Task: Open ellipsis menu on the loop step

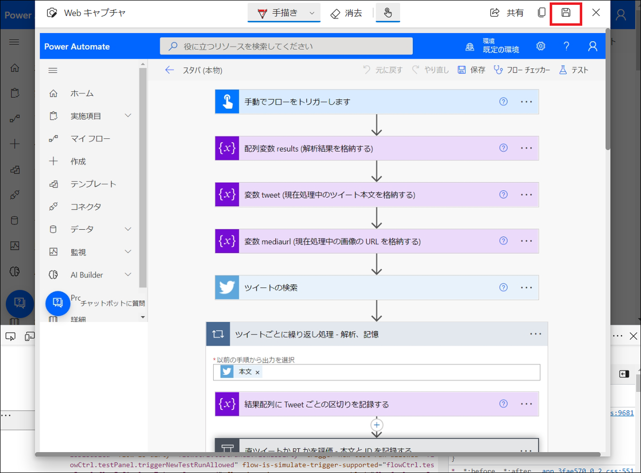Action: [x=536, y=334]
